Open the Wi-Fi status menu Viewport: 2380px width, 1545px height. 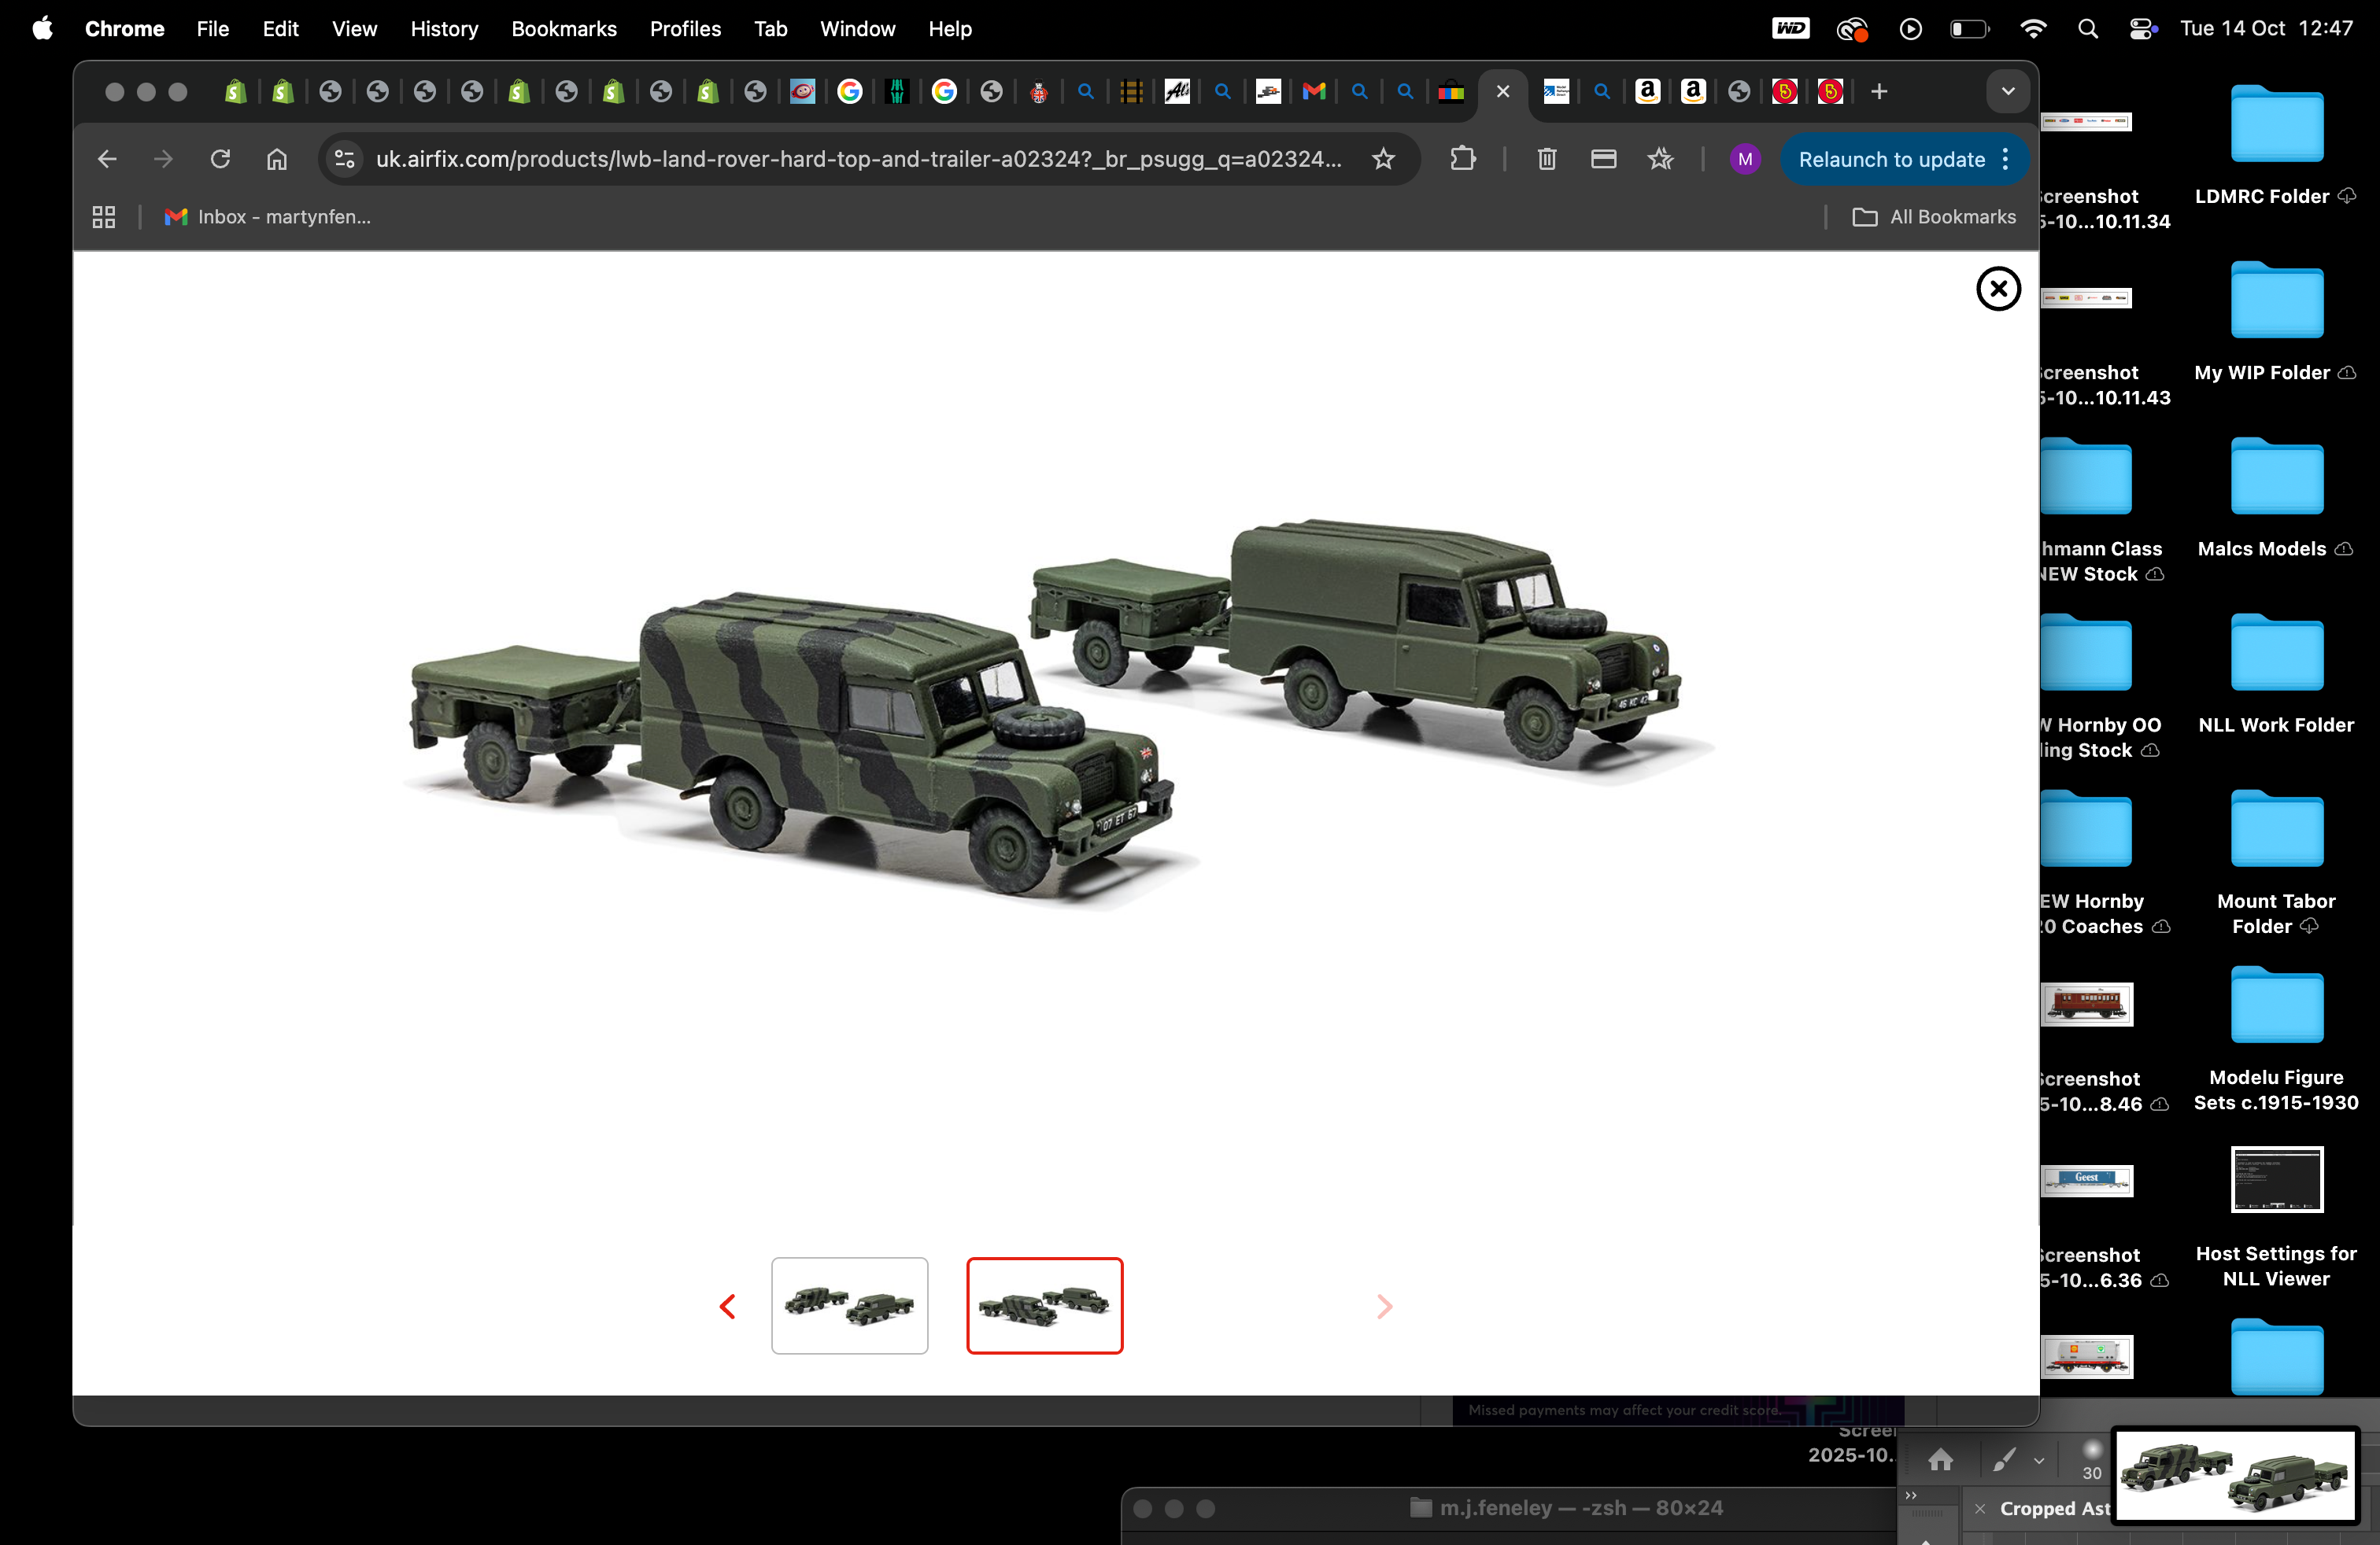click(x=2032, y=29)
